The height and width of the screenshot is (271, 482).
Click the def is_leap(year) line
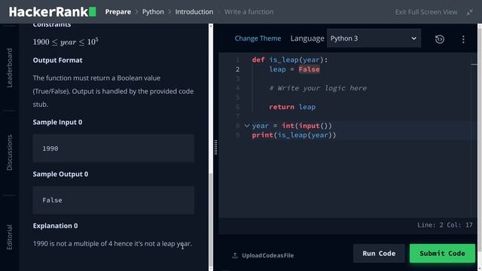289,60
